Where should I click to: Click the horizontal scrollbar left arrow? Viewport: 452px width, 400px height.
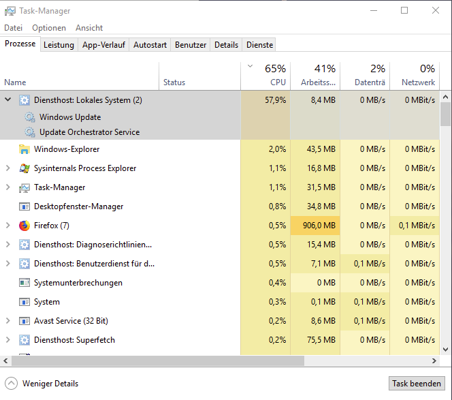(5, 360)
